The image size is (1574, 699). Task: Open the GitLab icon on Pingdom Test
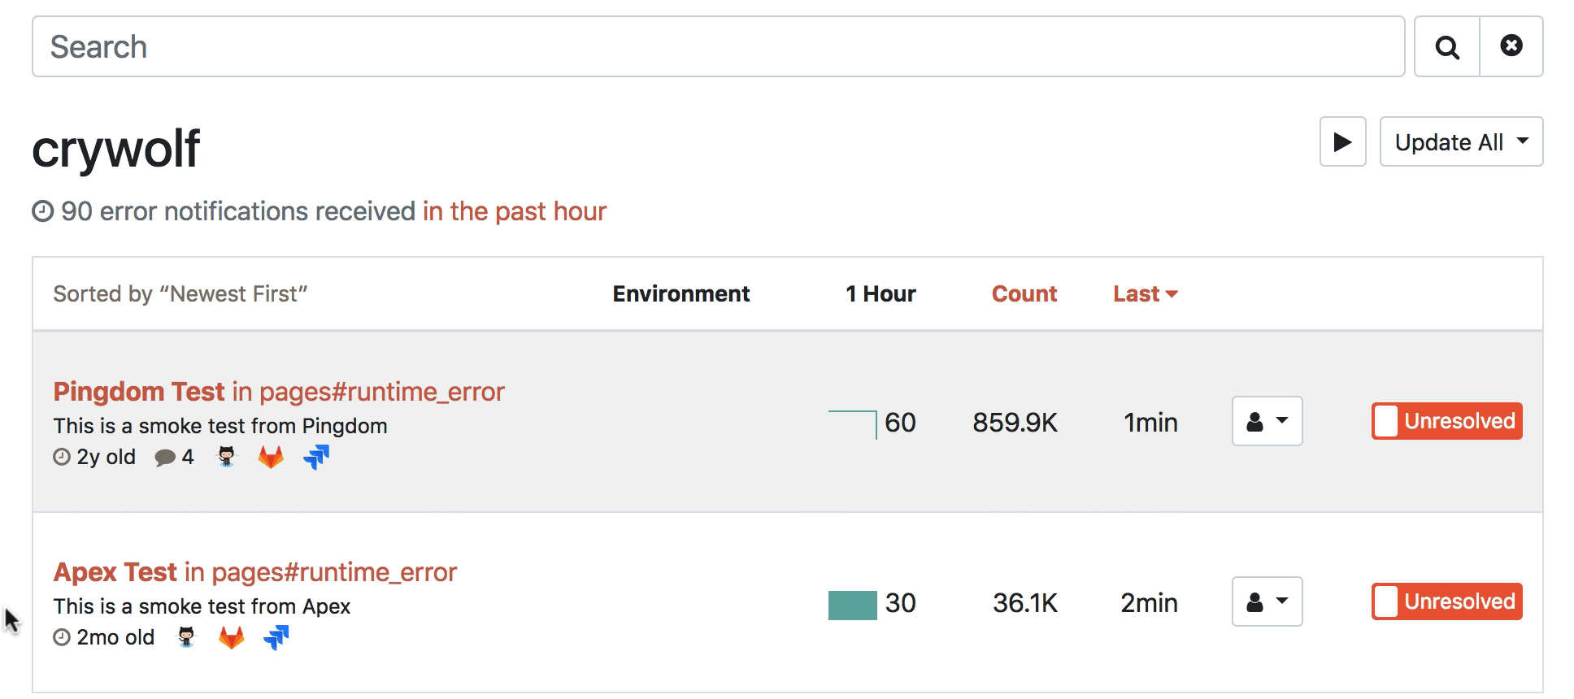pyautogui.click(x=271, y=457)
